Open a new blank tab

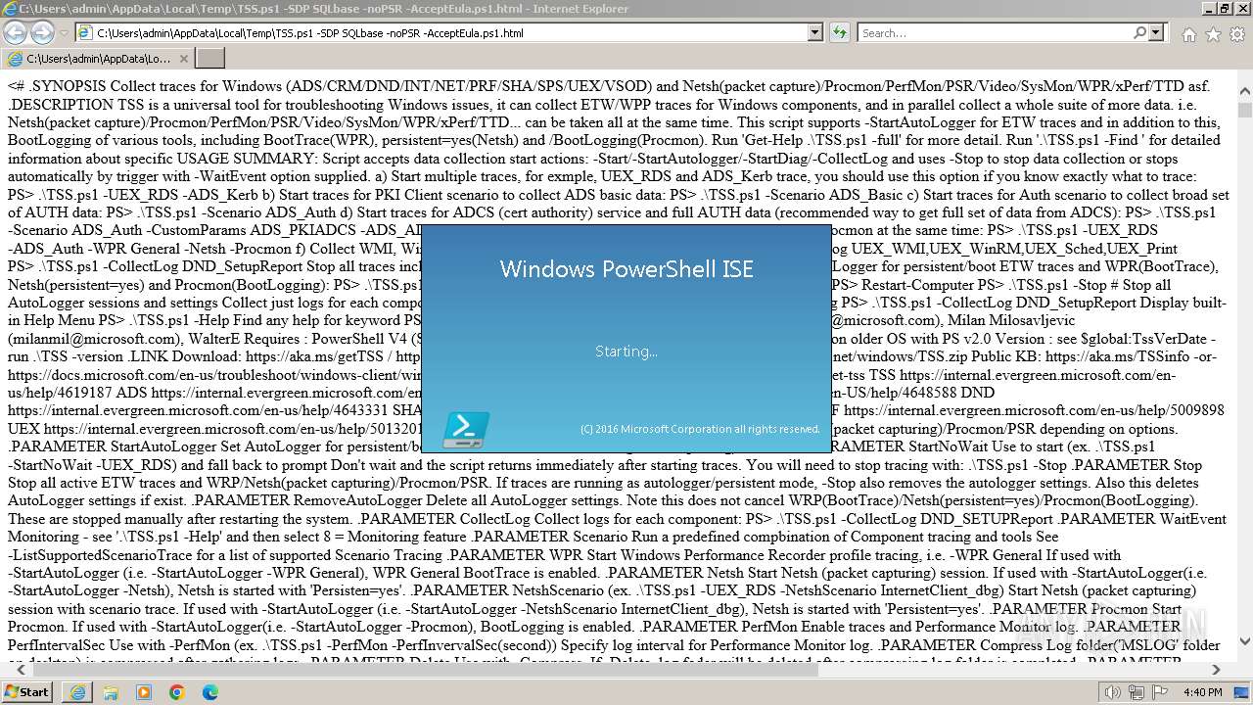point(210,59)
